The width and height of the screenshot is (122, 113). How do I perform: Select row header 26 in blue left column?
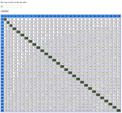2,98
